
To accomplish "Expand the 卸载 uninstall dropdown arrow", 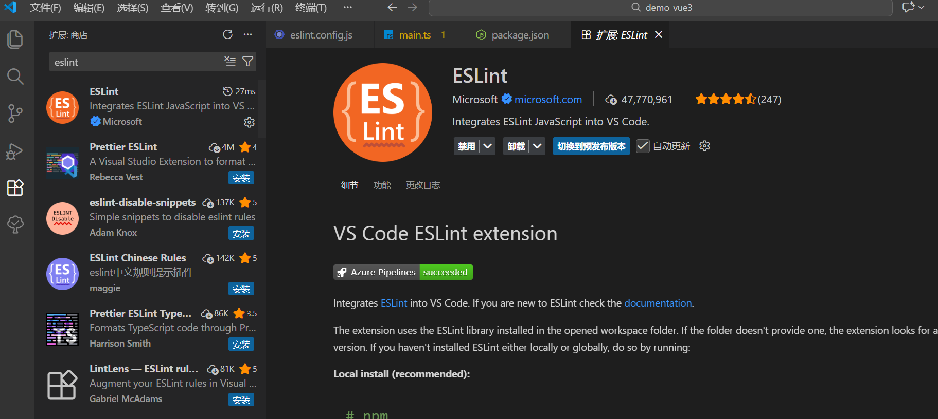I will [537, 146].
